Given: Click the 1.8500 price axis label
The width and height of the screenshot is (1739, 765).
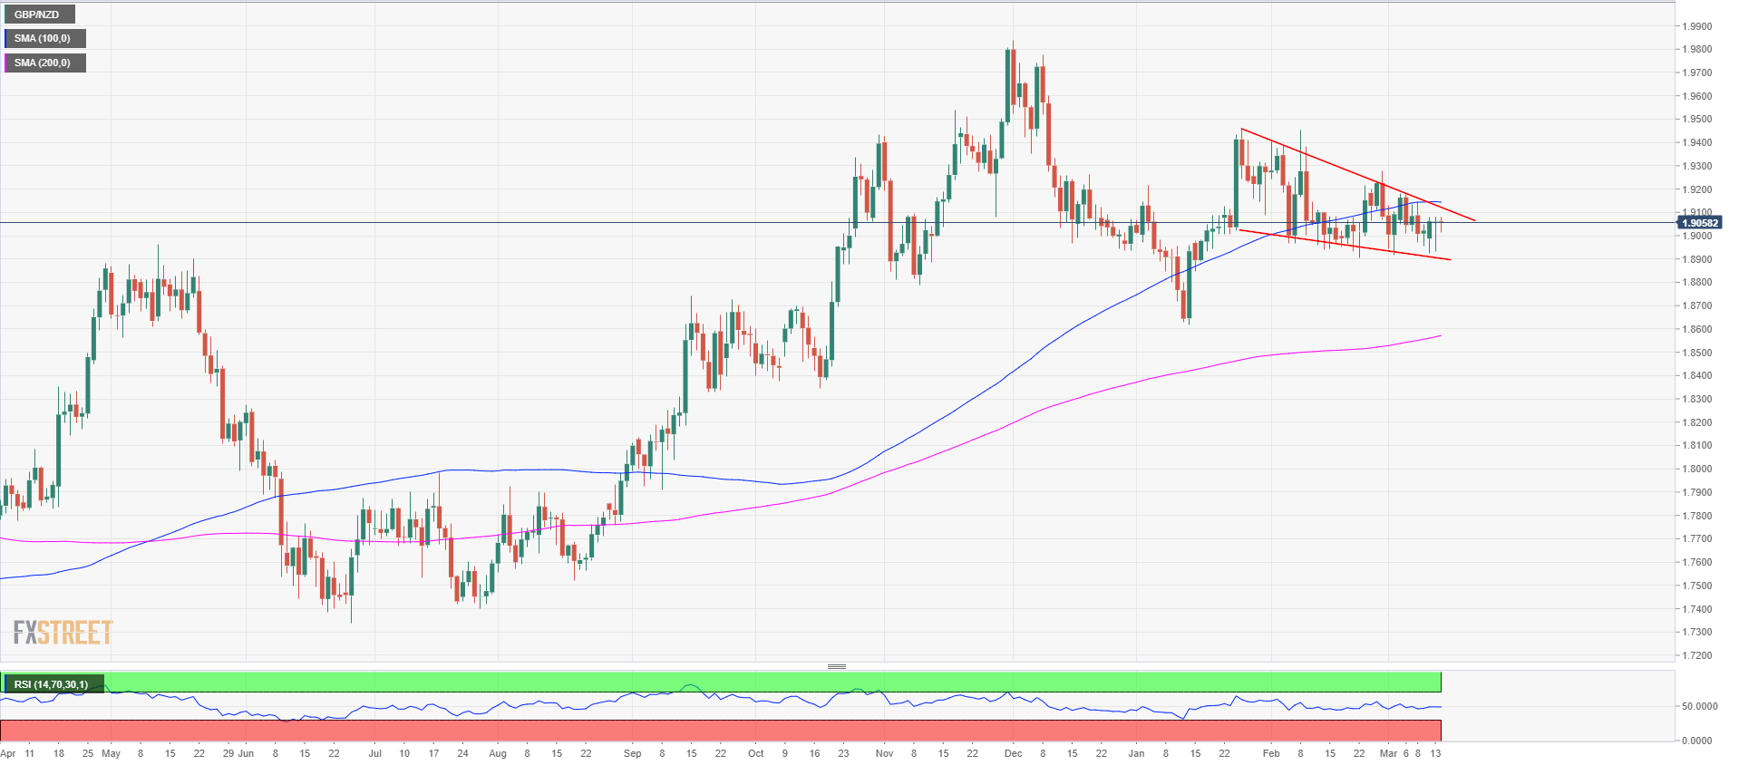Looking at the screenshot, I should tap(1698, 353).
